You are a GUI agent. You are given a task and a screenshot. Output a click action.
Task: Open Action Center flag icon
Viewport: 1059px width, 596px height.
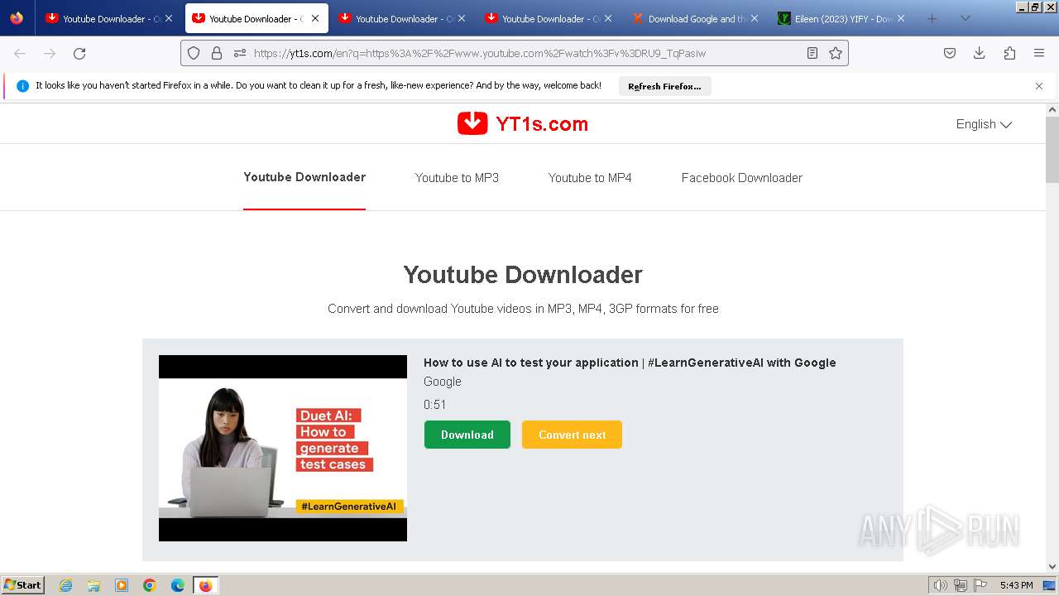[980, 585]
